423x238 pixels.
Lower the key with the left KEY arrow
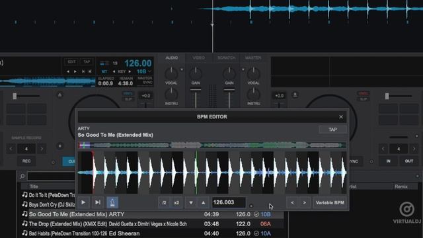point(114,71)
